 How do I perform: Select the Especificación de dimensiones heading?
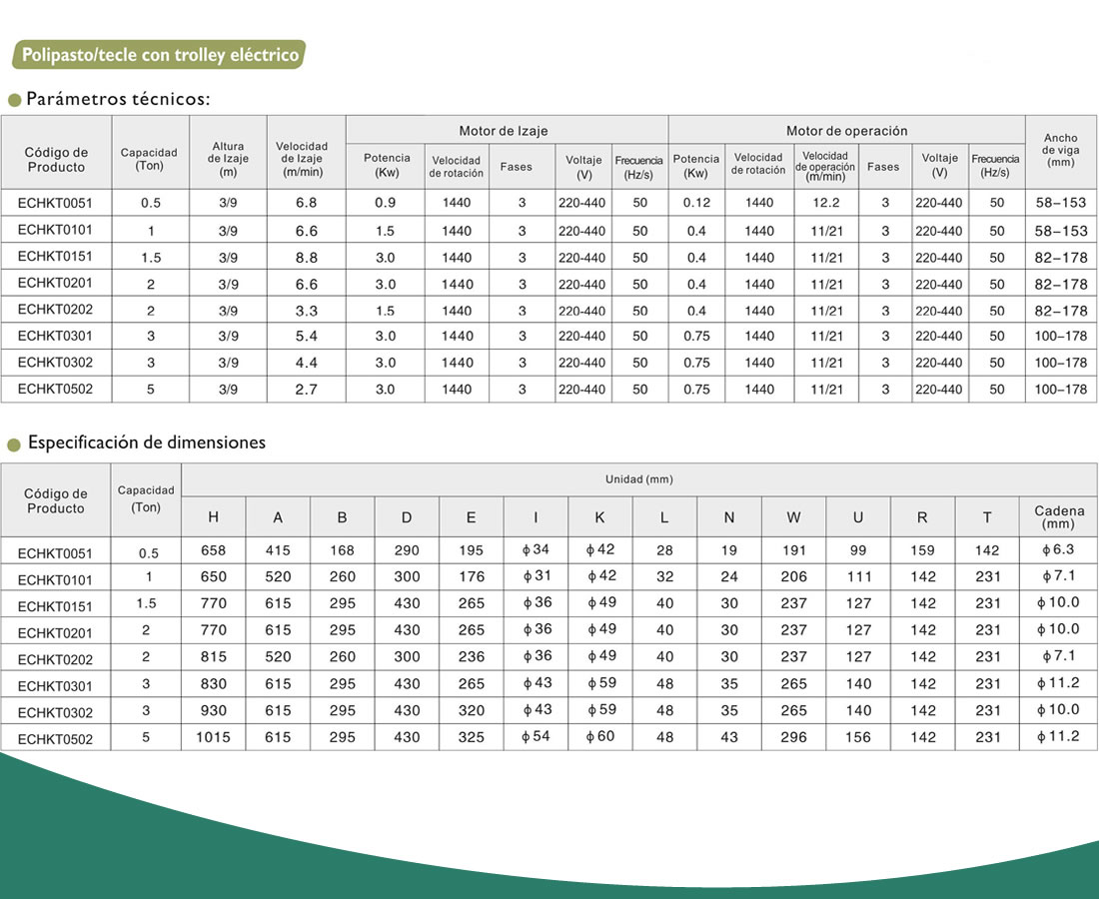146,443
